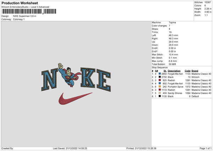Click the Total Bobbin value 50.86ft
Image resolution: width=213 pixels, height=151 pixels.
pos(173,64)
